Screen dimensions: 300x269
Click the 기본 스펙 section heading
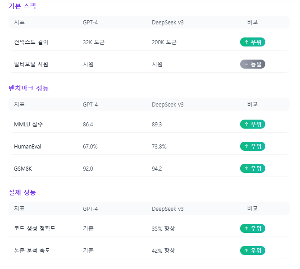[x=22, y=6]
